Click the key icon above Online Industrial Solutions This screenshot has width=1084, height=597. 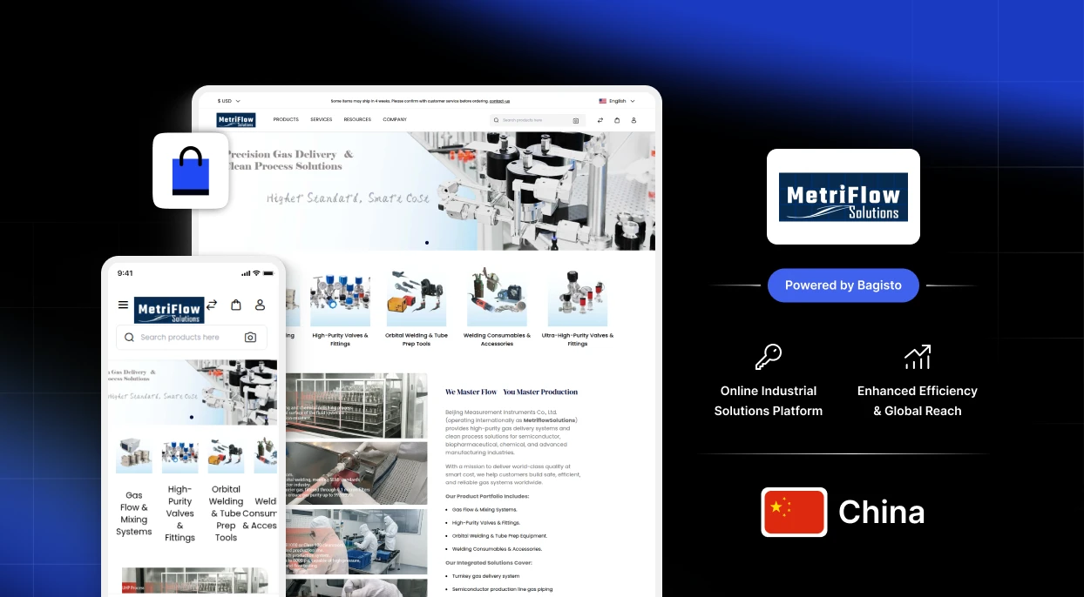768,357
